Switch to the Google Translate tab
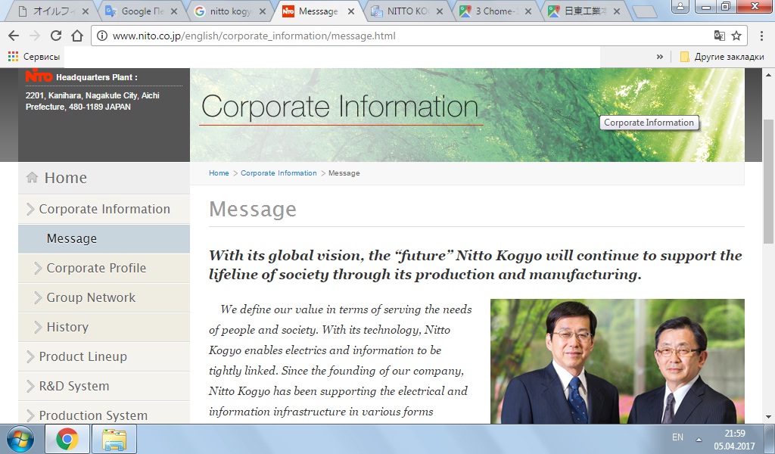 coord(141,11)
